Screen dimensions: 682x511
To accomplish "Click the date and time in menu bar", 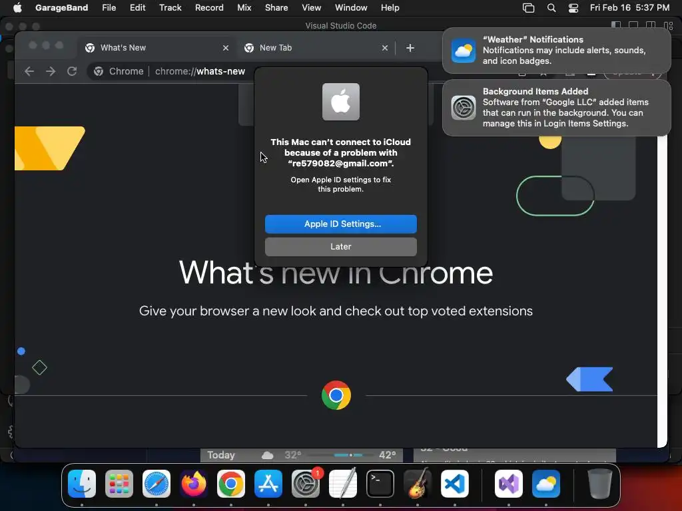I will click(x=629, y=8).
